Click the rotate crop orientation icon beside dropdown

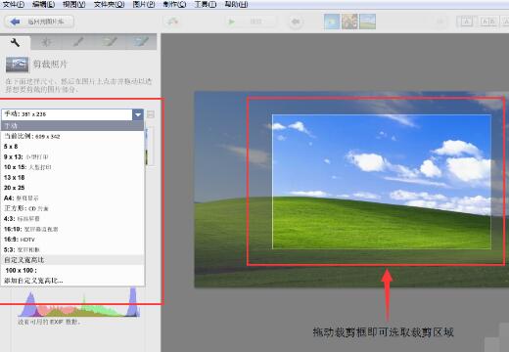click(x=151, y=114)
